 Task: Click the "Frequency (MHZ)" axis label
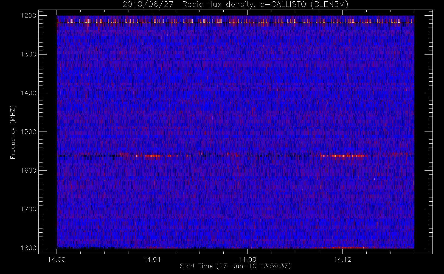[13, 132]
